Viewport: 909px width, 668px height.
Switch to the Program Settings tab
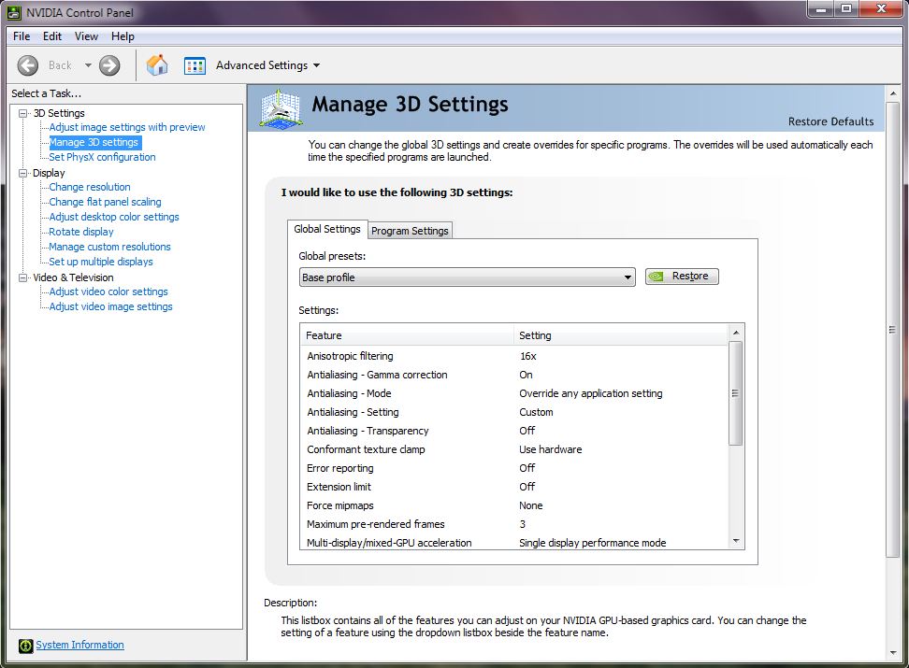tap(410, 231)
